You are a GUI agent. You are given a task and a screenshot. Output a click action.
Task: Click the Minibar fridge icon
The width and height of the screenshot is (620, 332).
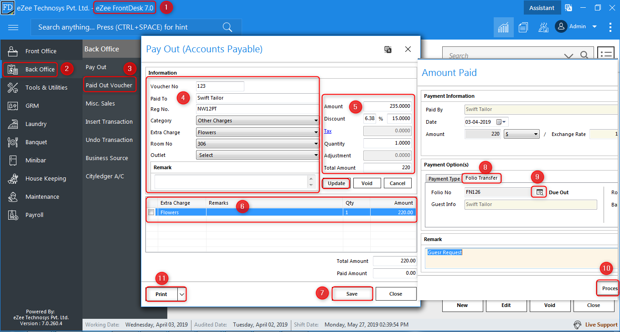coord(13,160)
